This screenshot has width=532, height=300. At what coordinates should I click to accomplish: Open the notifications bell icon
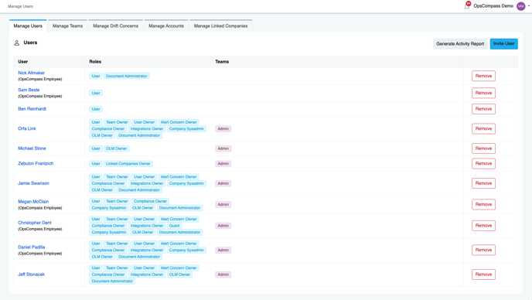click(467, 5)
